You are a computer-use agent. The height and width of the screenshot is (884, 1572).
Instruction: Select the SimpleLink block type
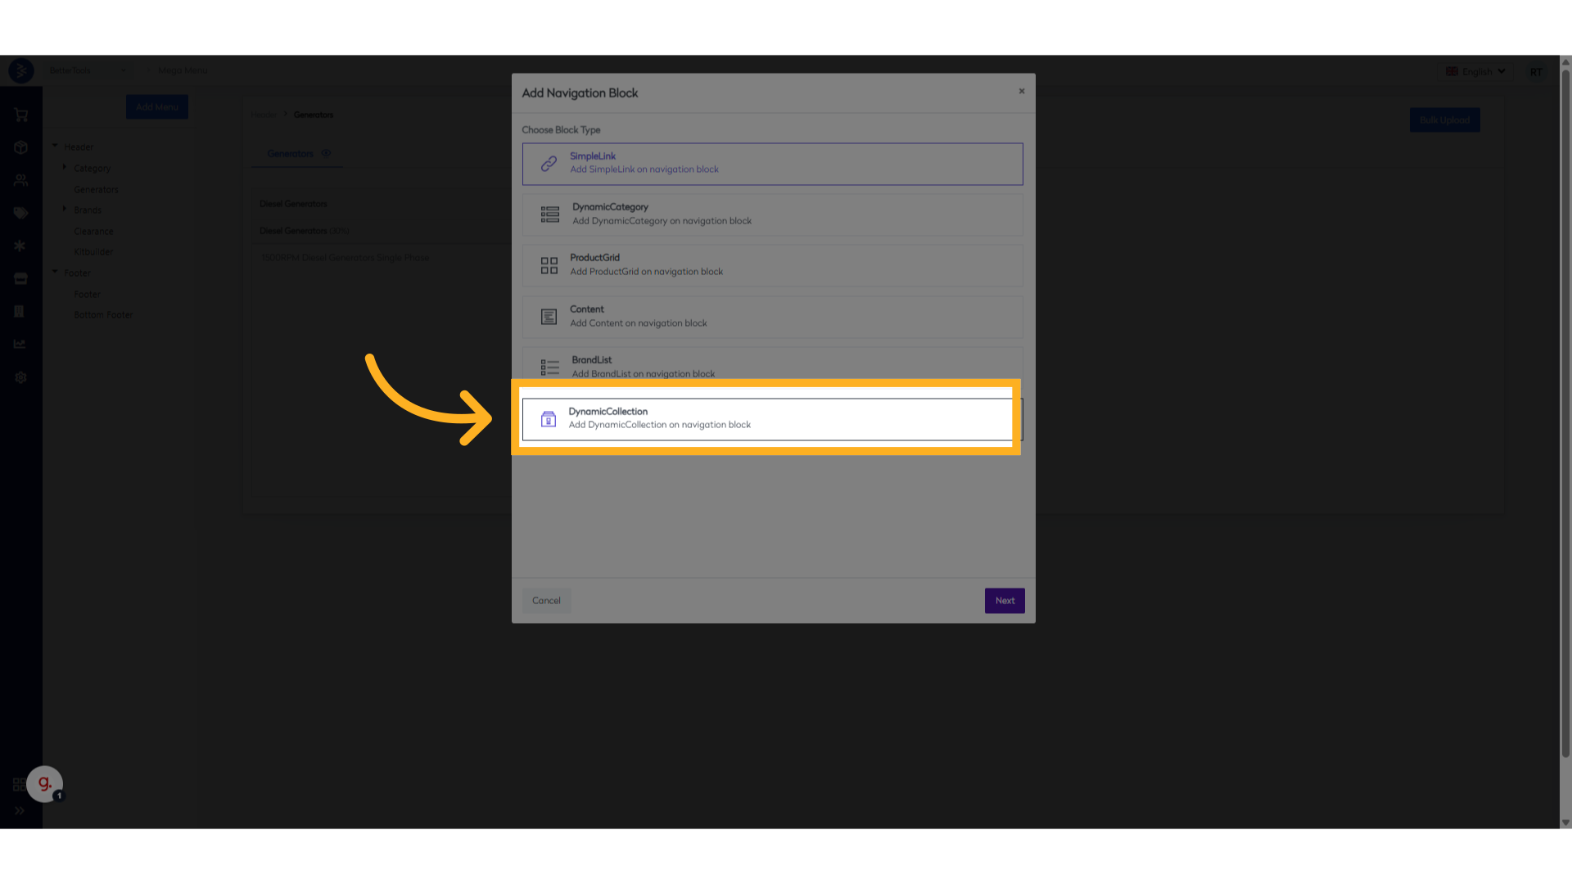(x=771, y=164)
